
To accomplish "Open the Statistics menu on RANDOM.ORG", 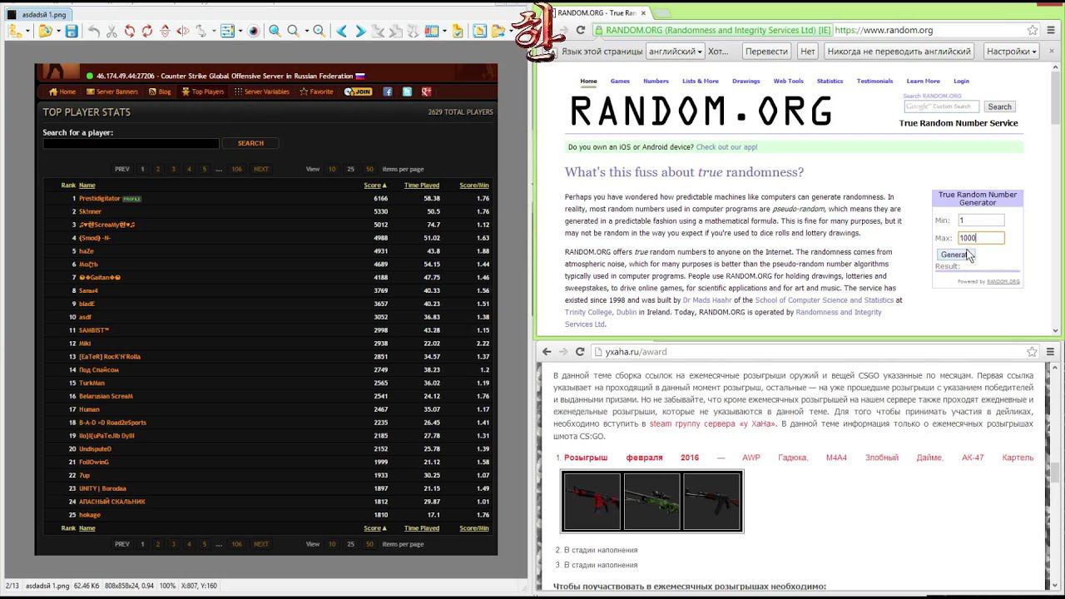I will point(830,82).
